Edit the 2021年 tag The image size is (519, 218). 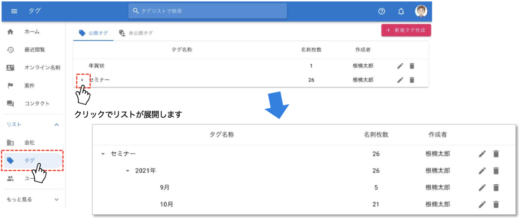pyautogui.click(x=482, y=171)
